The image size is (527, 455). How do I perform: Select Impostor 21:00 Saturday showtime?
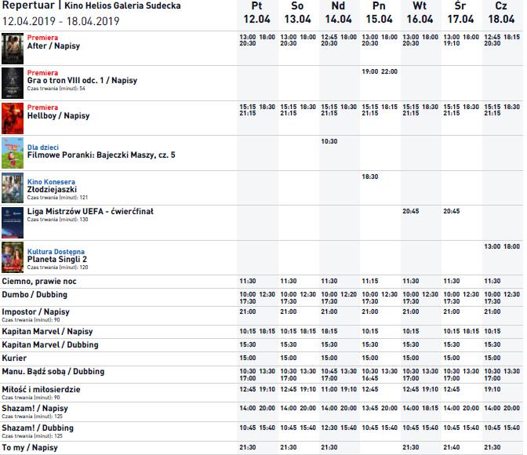pos(289,311)
